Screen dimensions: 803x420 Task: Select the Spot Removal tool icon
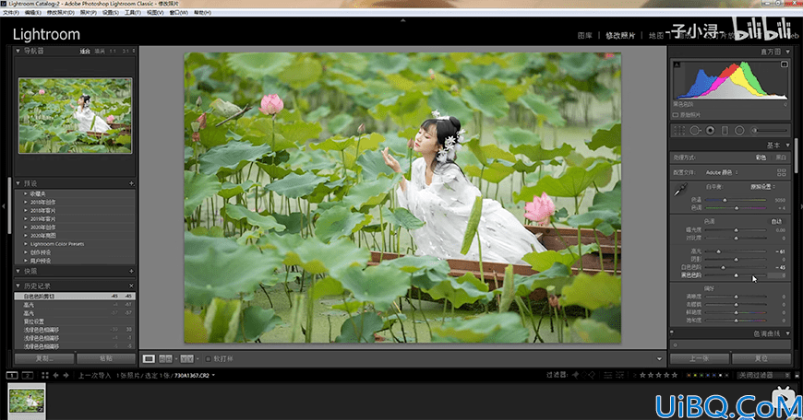[x=695, y=131]
